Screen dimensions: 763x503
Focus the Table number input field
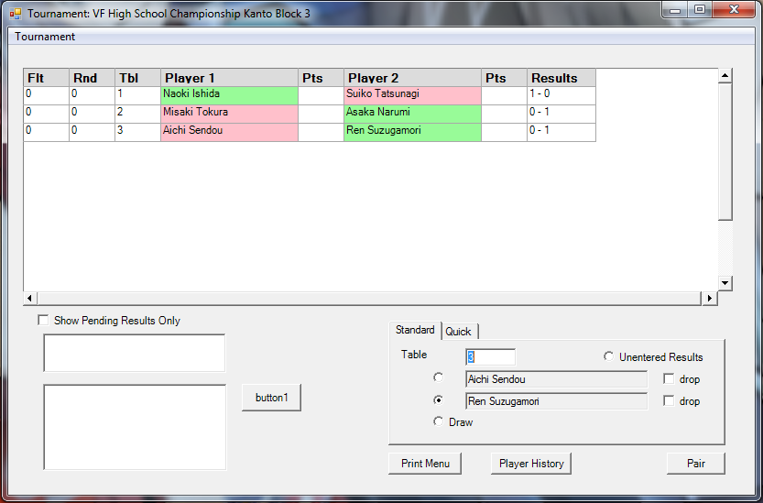(490, 357)
